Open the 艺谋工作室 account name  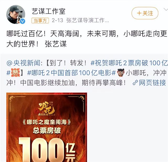point(49,11)
